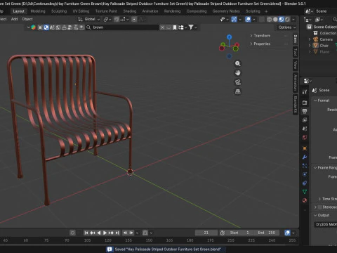Click the viewport gizmo blue Z axis
Viewport: 337px width, 253px height.
point(230,37)
